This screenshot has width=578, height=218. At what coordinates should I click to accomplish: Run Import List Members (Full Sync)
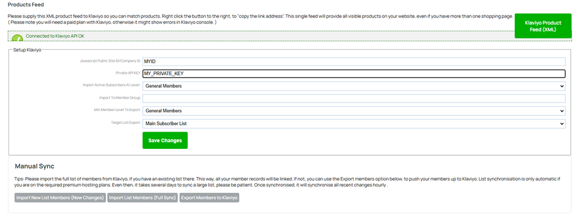[143, 198]
